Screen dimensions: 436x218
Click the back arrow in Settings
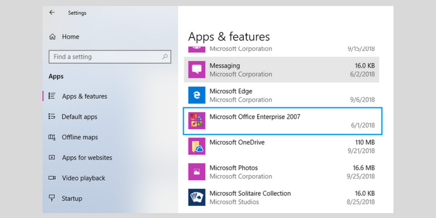(52, 13)
